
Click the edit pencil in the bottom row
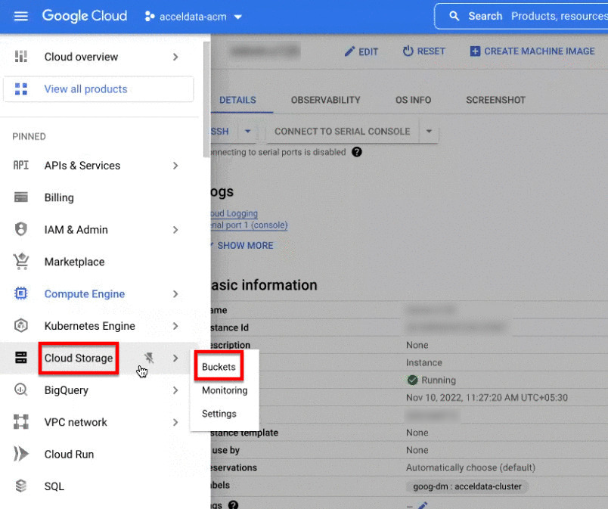423,505
